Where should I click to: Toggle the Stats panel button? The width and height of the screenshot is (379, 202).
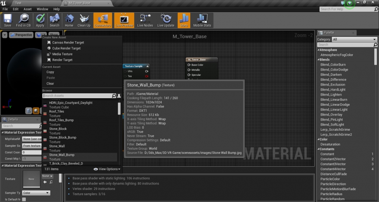point(184,20)
